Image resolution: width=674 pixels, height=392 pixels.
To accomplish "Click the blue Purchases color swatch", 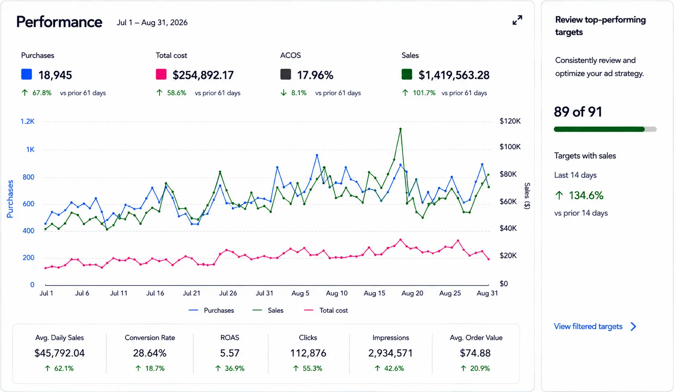I will coord(27,74).
